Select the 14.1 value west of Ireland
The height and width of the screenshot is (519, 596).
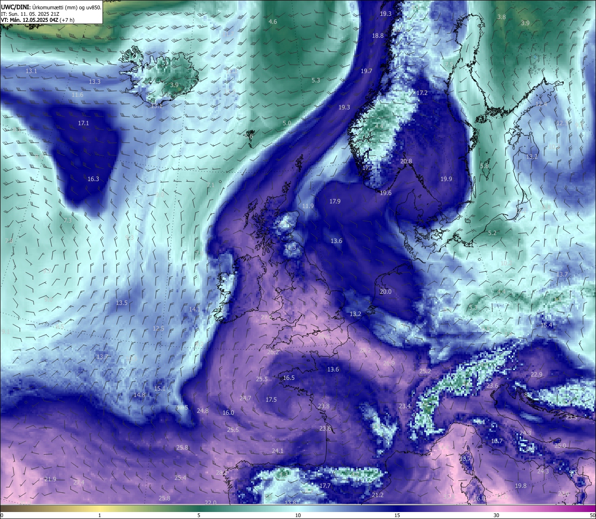tap(194, 310)
